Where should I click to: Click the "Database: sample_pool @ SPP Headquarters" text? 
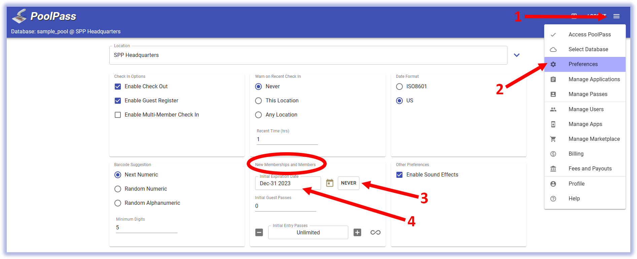pyautogui.click(x=66, y=32)
